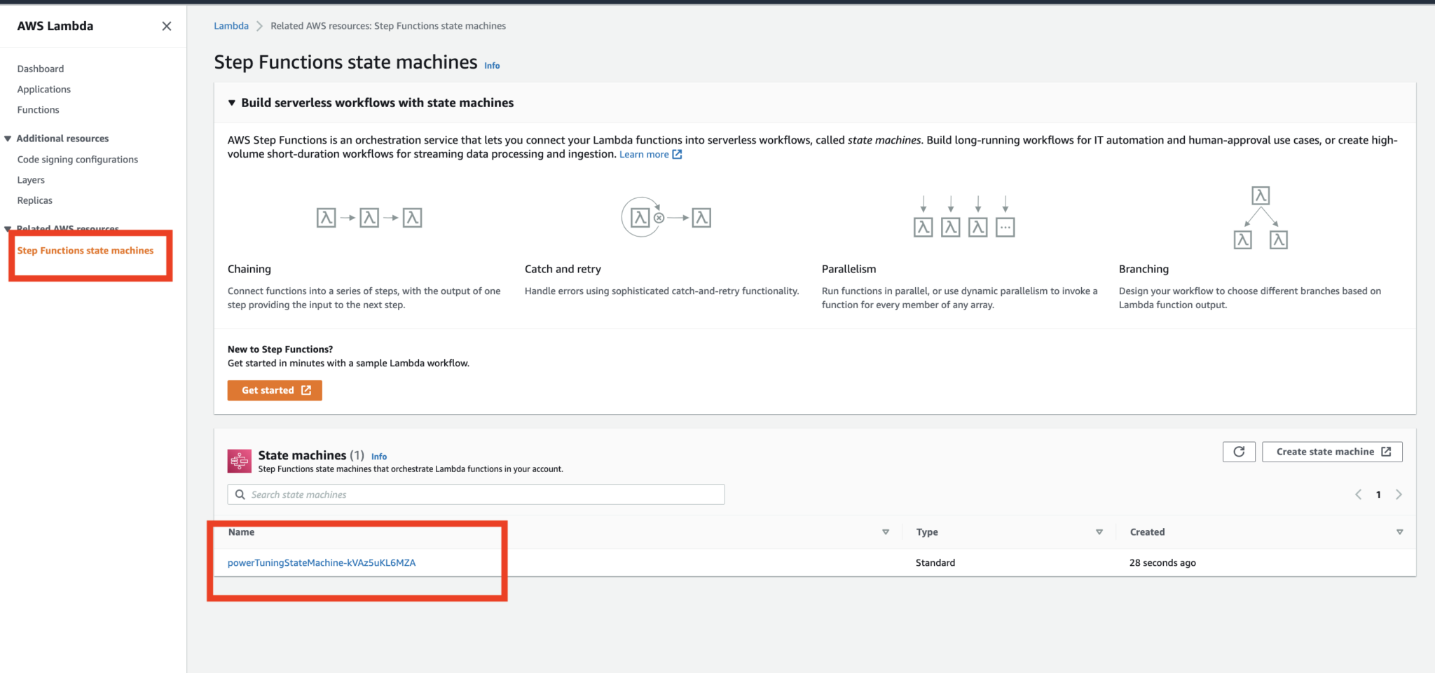1435x673 pixels.
Task: Click the search state machines input field
Action: point(476,494)
